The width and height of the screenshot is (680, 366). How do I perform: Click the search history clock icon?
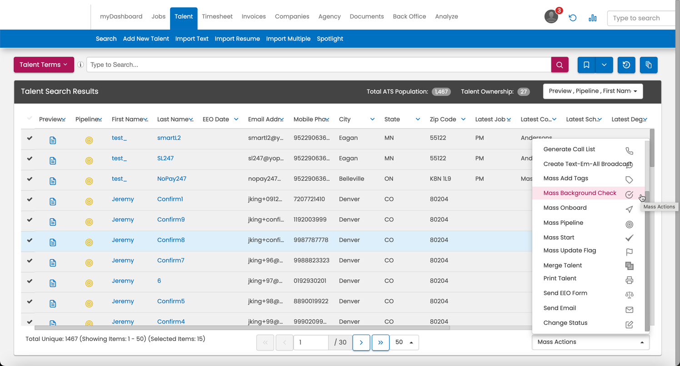pos(626,65)
